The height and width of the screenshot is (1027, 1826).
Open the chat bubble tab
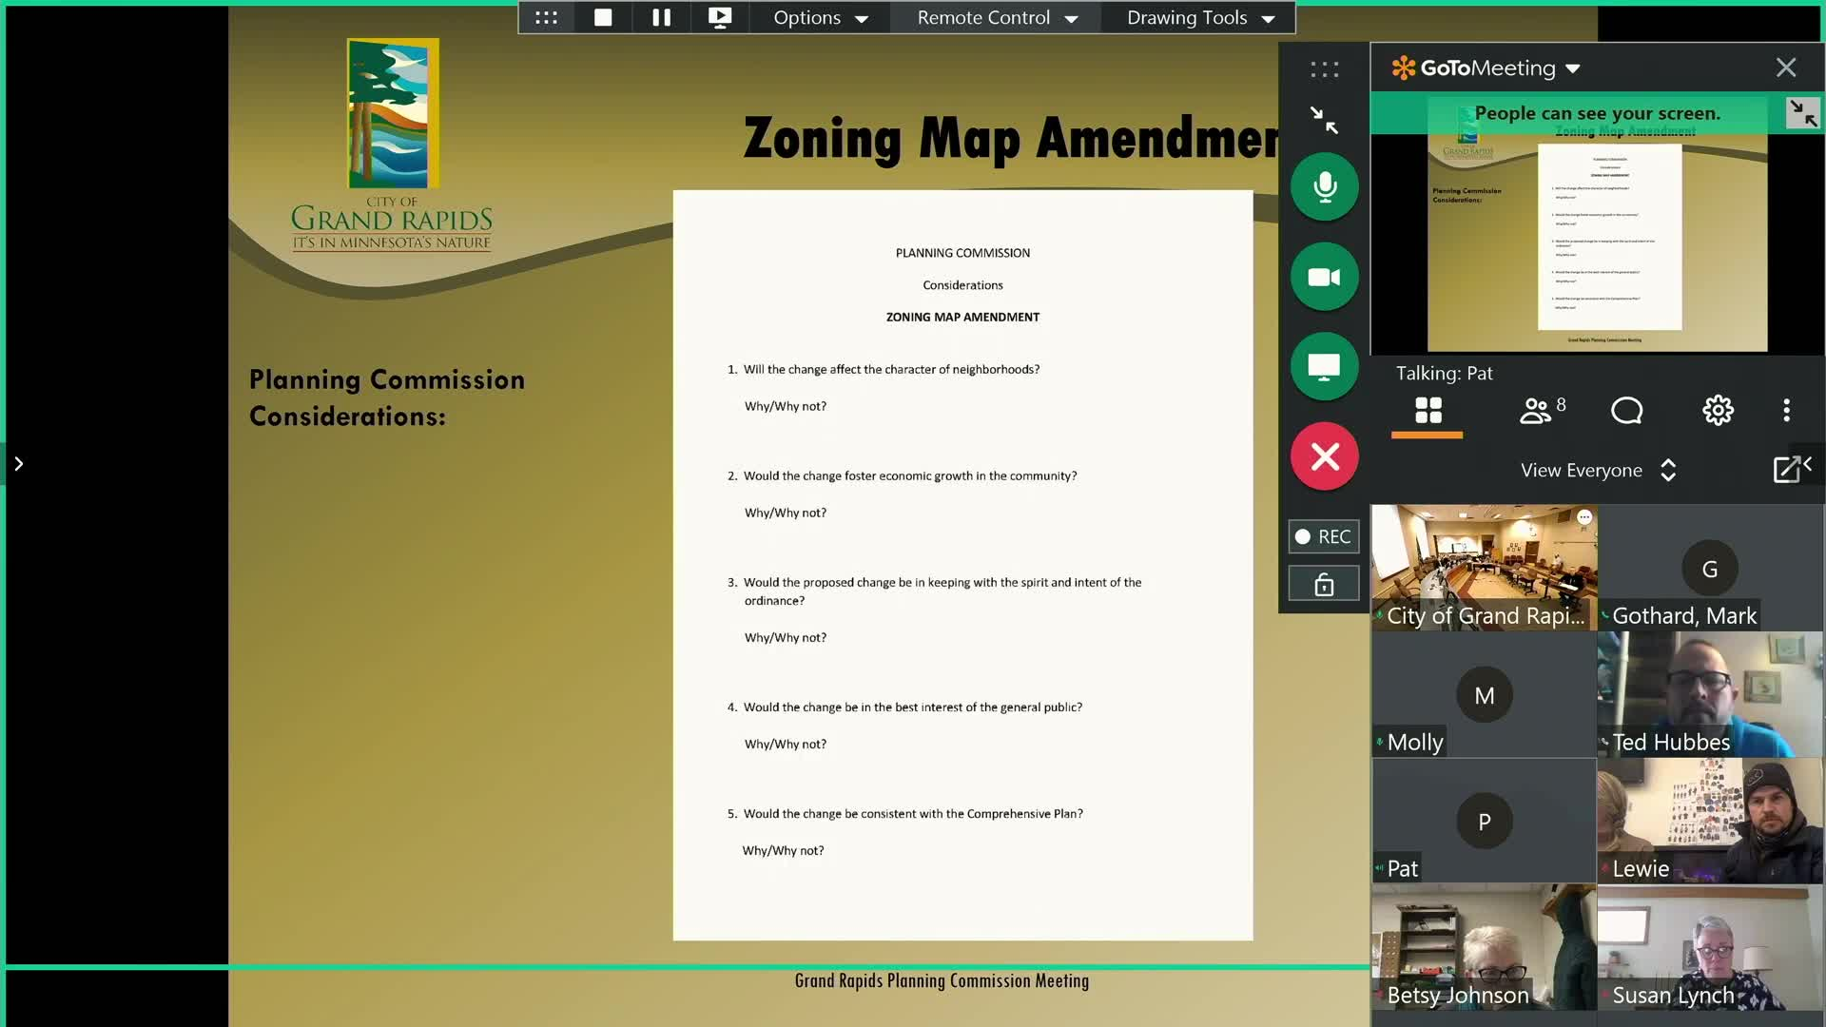pyautogui.click(x=1626, y=410)
